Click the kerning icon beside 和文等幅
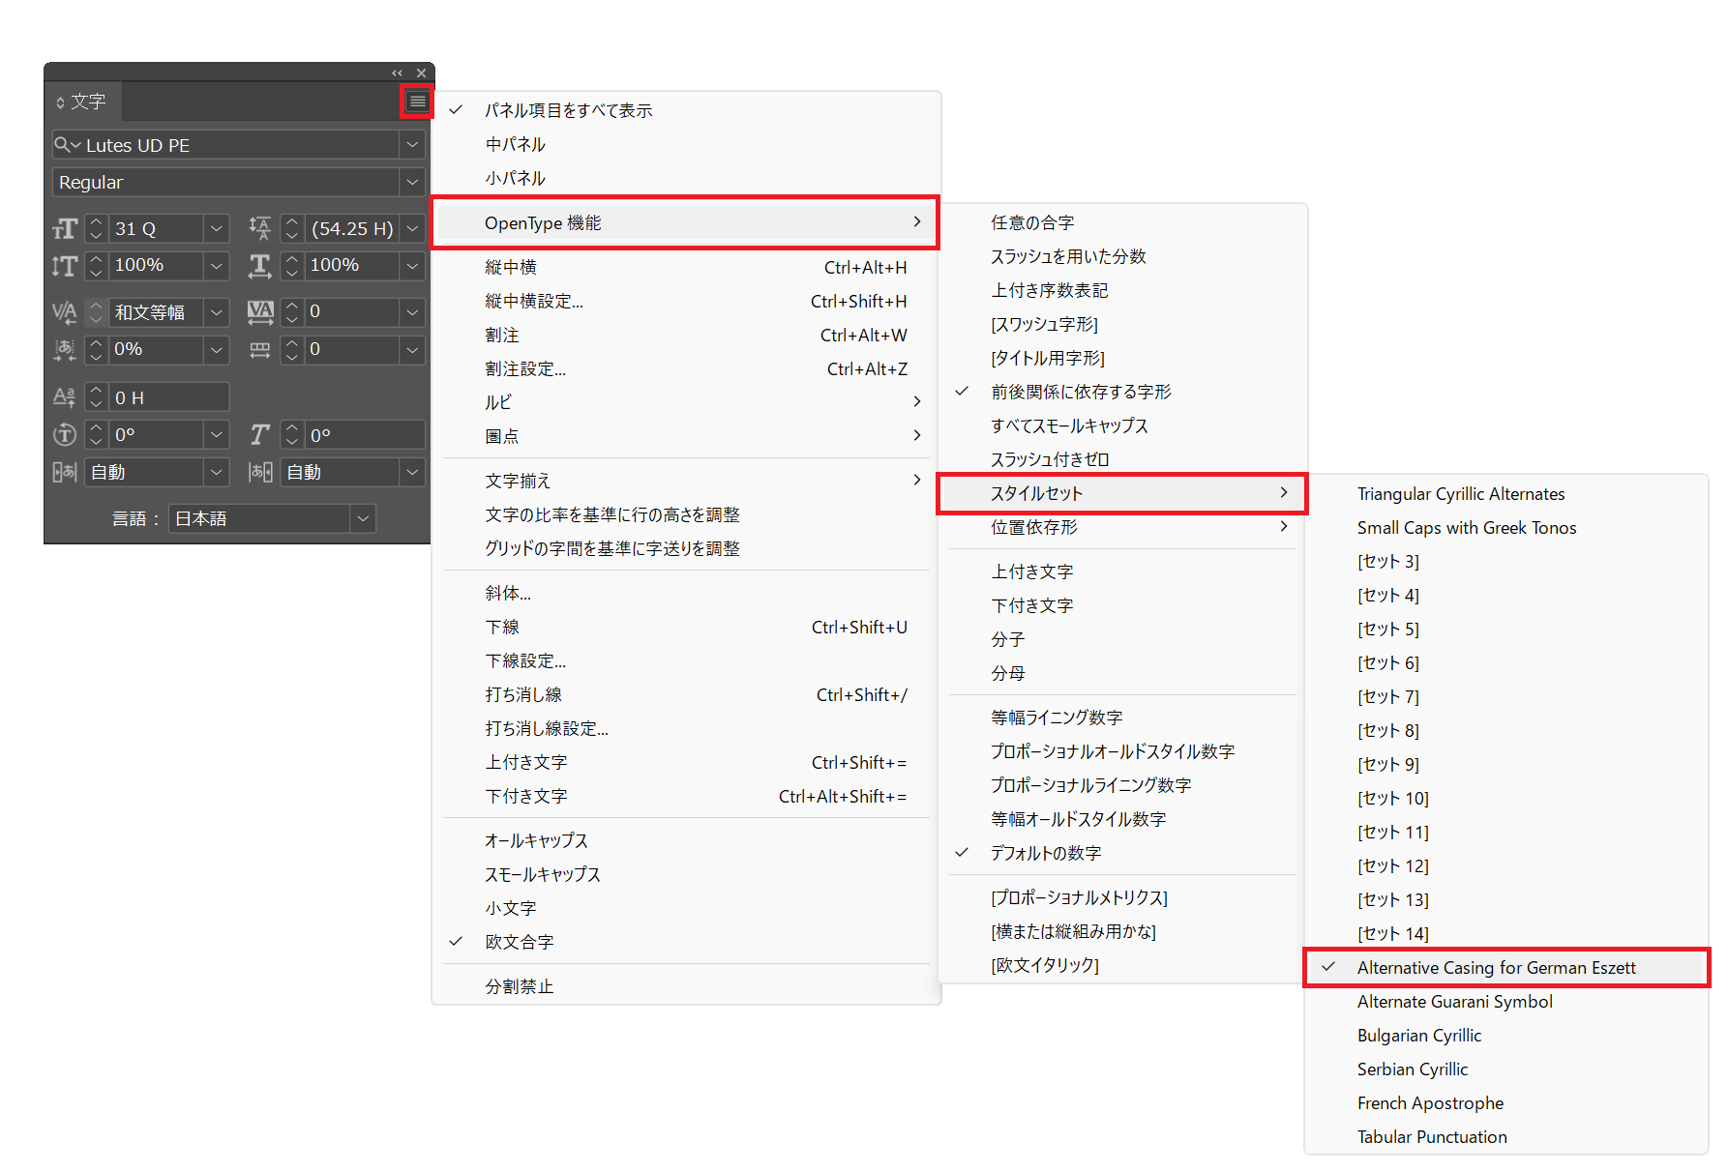The width and height of the screenshot is (1728, 1172). pos(65,312)
